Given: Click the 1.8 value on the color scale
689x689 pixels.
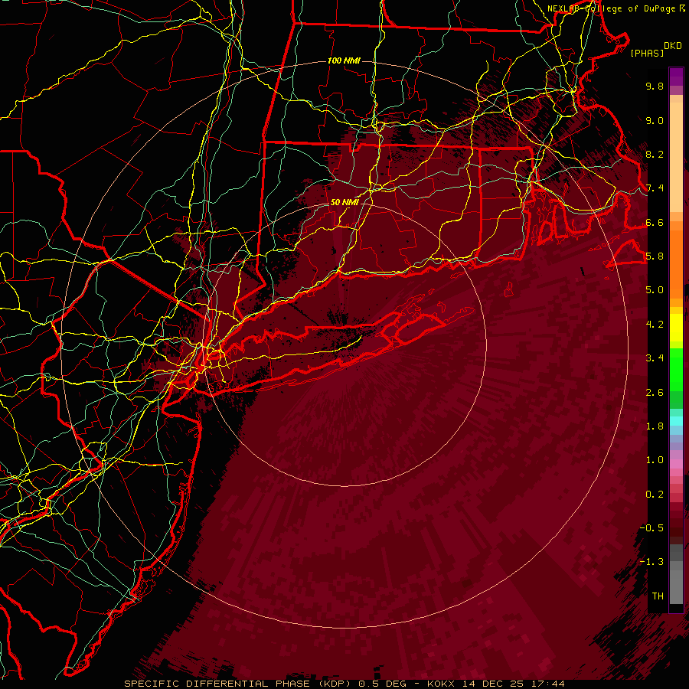Looking at the screenshot, I should click(x=655, y=426).
